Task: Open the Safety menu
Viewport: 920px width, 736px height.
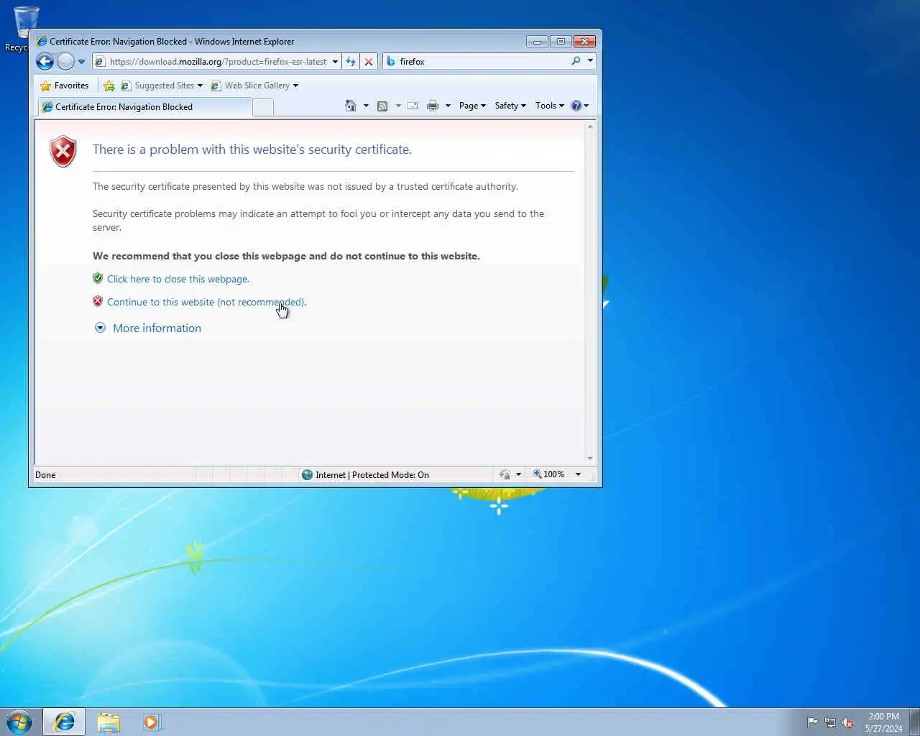Action: point(510,106)
